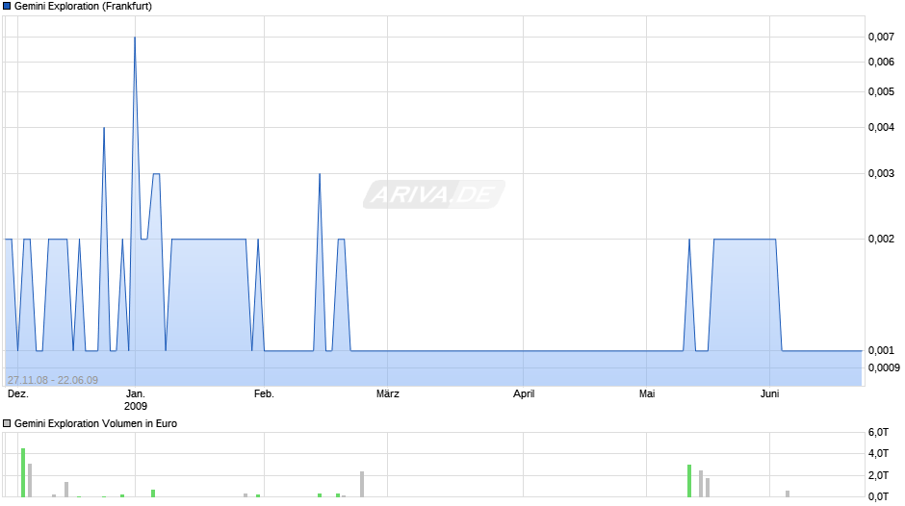
Task: Click the 0,007 price axis value
Action: coord(881,37)
